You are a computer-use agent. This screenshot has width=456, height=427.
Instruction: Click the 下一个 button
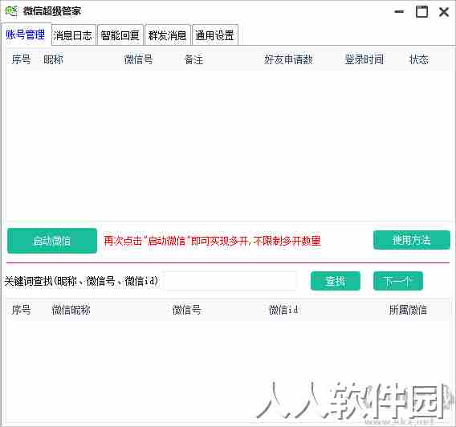click(x=398, y=281)
